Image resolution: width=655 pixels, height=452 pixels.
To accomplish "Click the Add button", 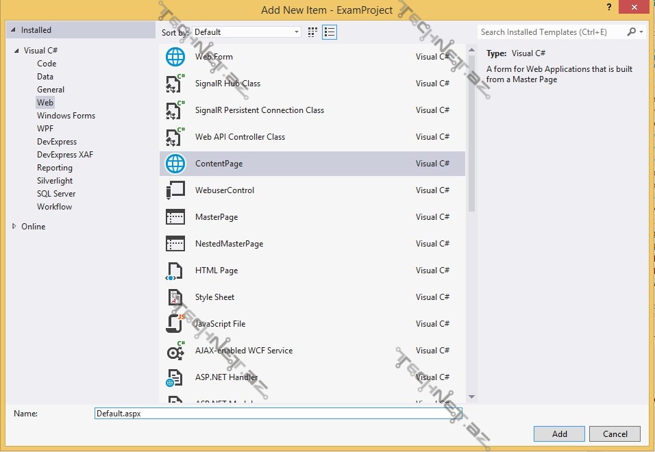I will click(x=559, y=434).
